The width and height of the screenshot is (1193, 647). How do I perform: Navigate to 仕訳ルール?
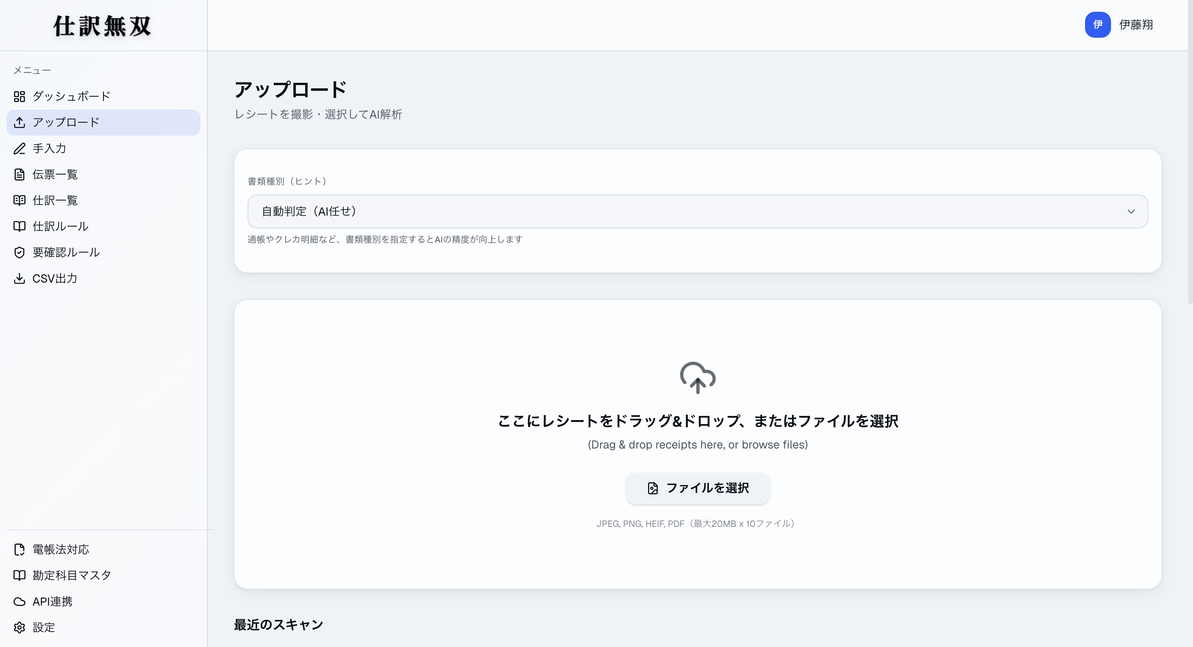click(x=103, y=226)
